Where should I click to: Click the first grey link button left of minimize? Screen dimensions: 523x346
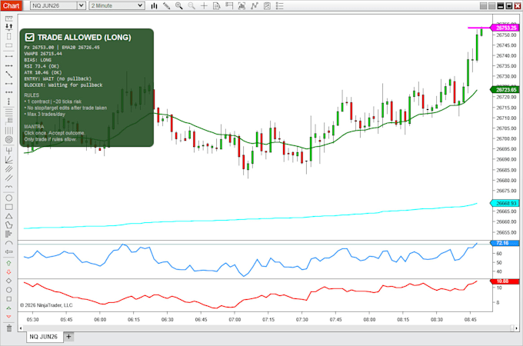click(483, 5)
